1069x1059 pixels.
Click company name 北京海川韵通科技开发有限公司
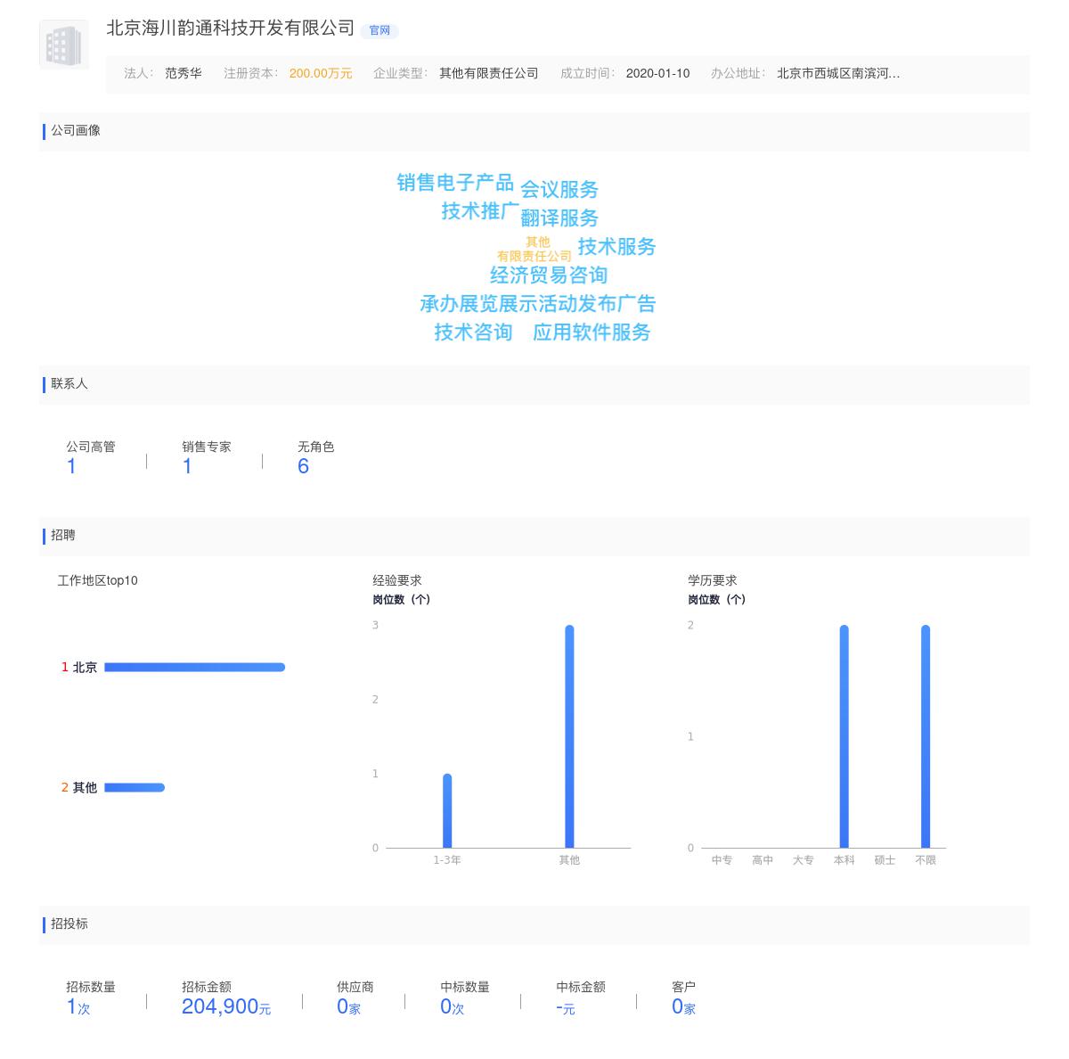point(231,29)
